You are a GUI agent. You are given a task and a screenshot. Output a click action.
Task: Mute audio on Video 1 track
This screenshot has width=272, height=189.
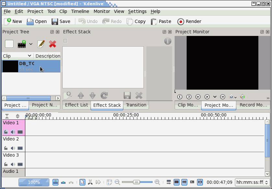pos(13,132)
